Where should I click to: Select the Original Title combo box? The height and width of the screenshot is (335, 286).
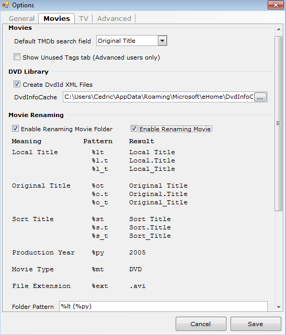click(131, 41)
